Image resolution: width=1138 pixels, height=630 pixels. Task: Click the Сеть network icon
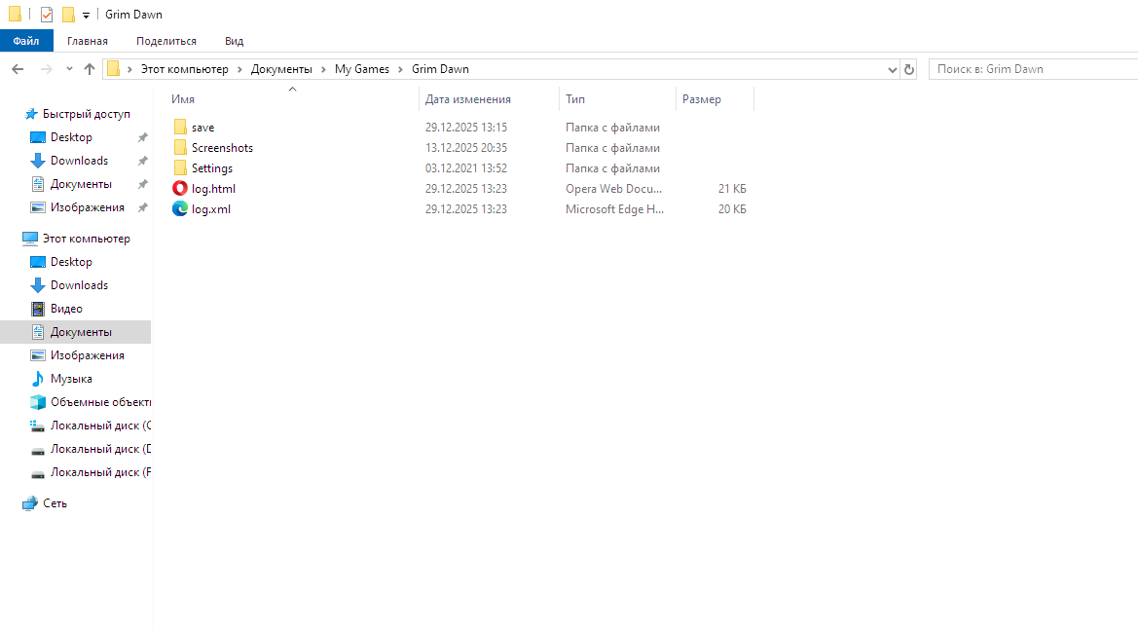[x=30, y=503]
